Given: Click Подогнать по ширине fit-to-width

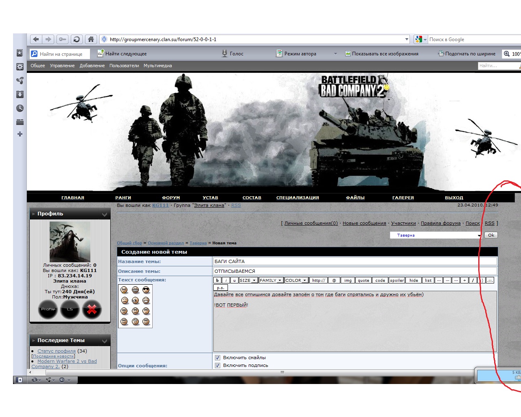Looking at the screenshot, I should (467, 53).
